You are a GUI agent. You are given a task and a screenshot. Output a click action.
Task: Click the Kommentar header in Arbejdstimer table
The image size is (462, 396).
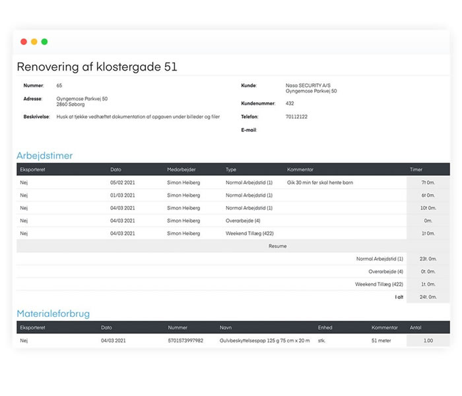[300, 170]
